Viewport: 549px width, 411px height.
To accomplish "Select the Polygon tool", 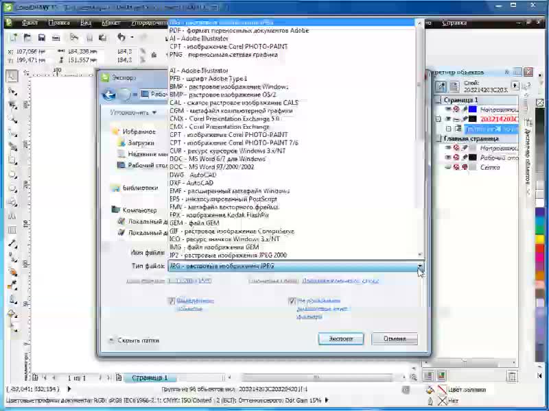I will tap(12, 189).
